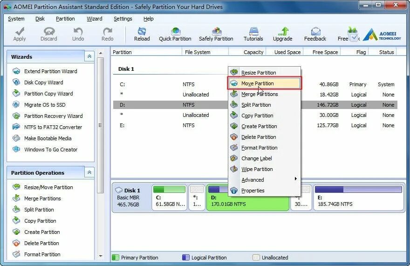This screenshot has height=266, width=410.
Task: Open the Settings menu
Action: click(123, 19)
